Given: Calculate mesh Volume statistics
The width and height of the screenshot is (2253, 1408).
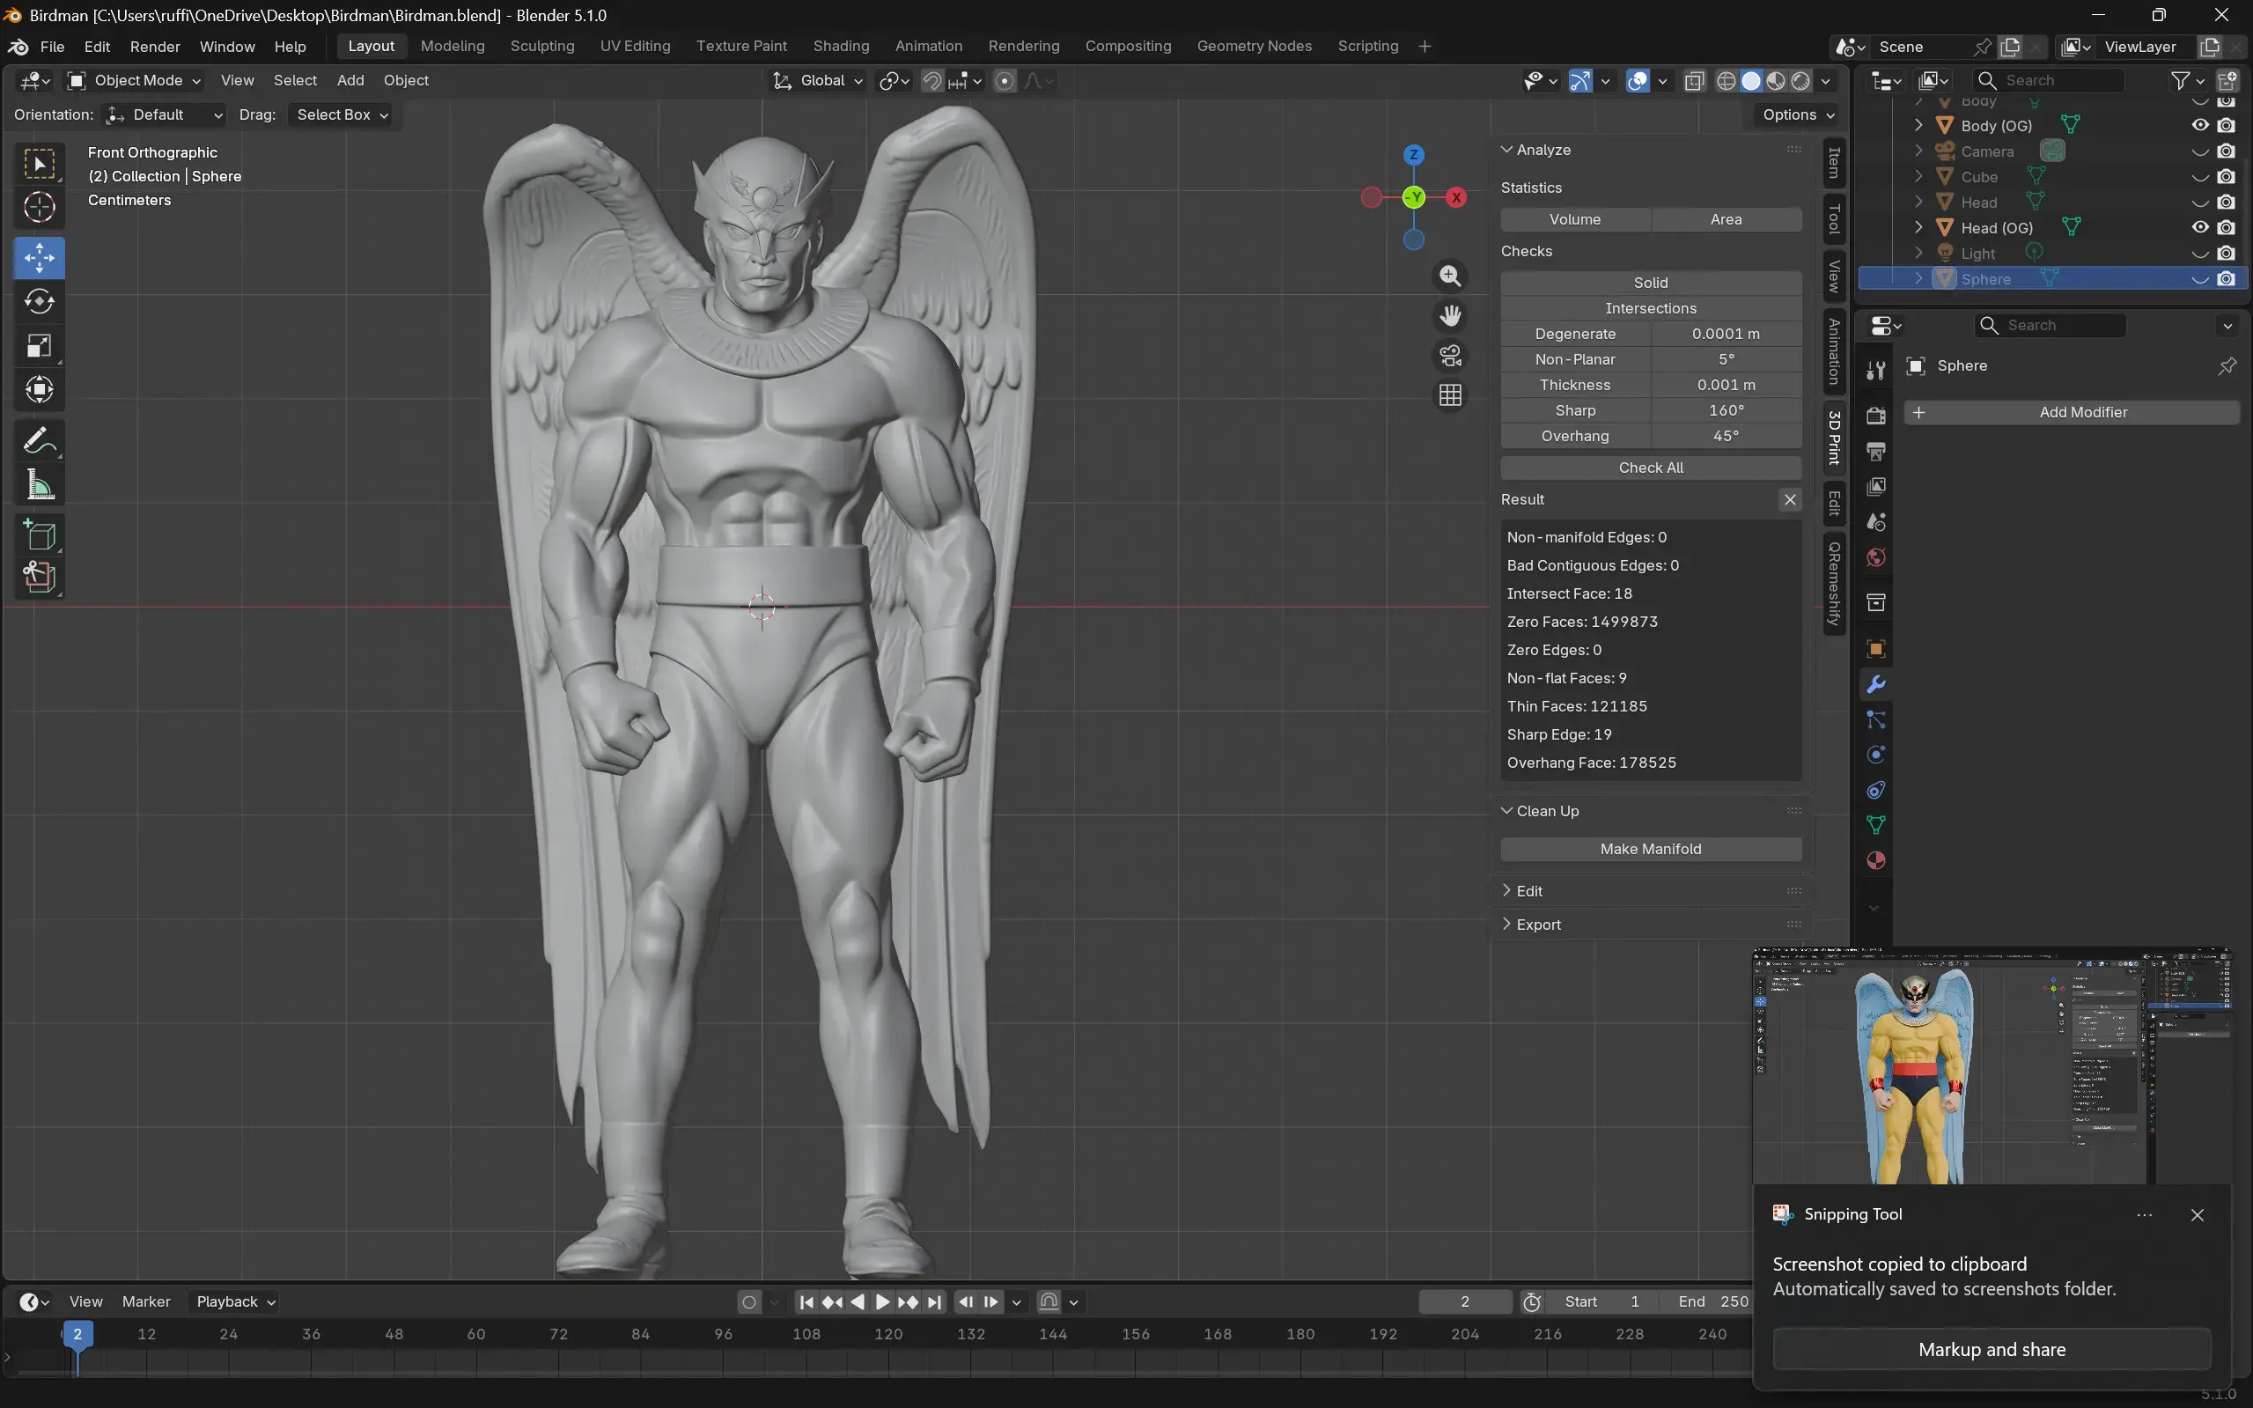Looking at the screenshot, I should 1575,220.
